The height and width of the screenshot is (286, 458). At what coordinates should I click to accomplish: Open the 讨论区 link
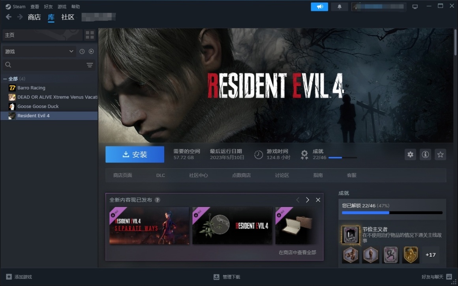[282, 176]
